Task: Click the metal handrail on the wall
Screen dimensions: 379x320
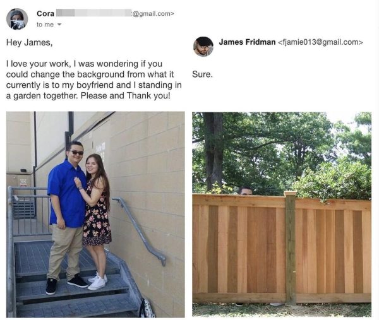Action: coord(140,230)
